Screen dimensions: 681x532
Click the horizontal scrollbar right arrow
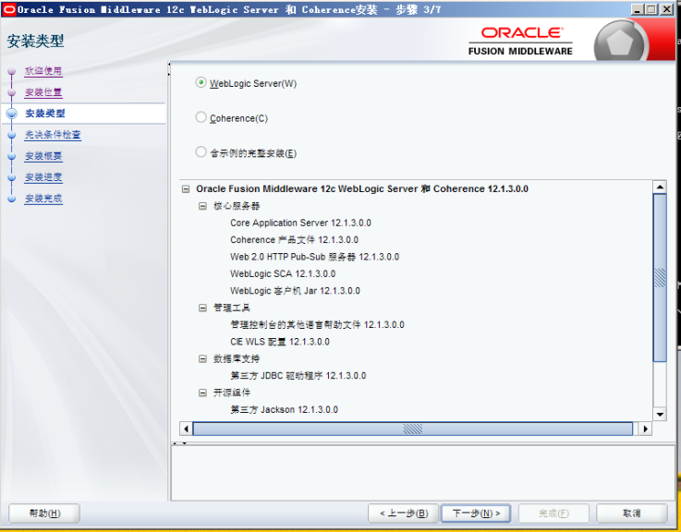pyautogui.click(x=643, y=429)
